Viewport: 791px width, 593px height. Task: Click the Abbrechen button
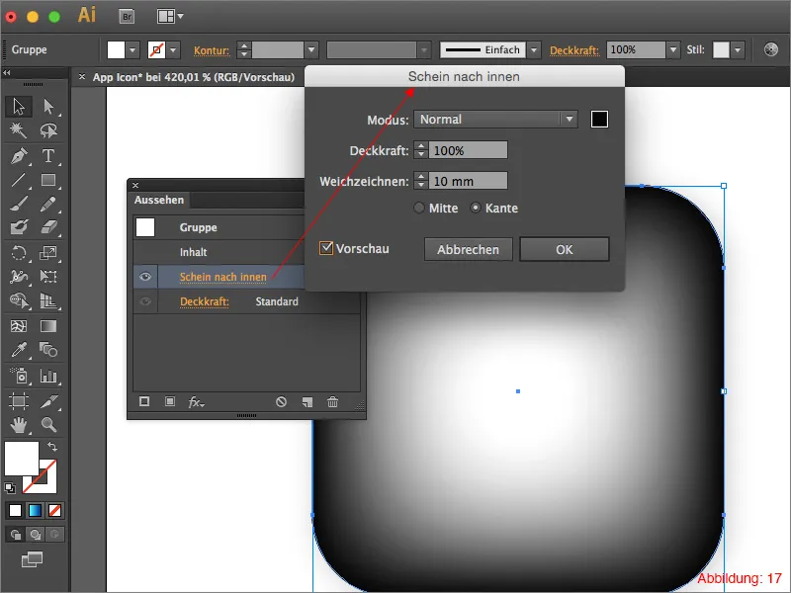click(x=468, y=250)
